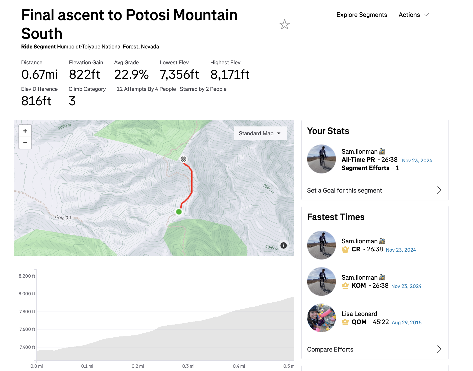Click the CR crown icon
473x371 pixels.
click(x=345, y=249)
